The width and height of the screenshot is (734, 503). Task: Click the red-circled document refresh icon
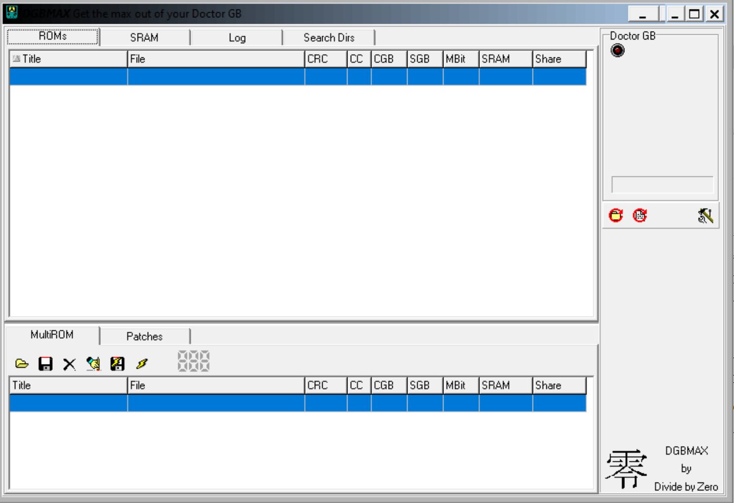pos(640,215)
